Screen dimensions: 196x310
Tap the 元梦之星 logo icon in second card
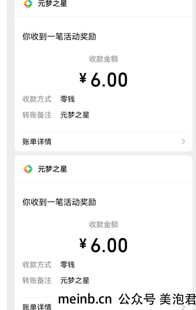click(x=28, y=169)
